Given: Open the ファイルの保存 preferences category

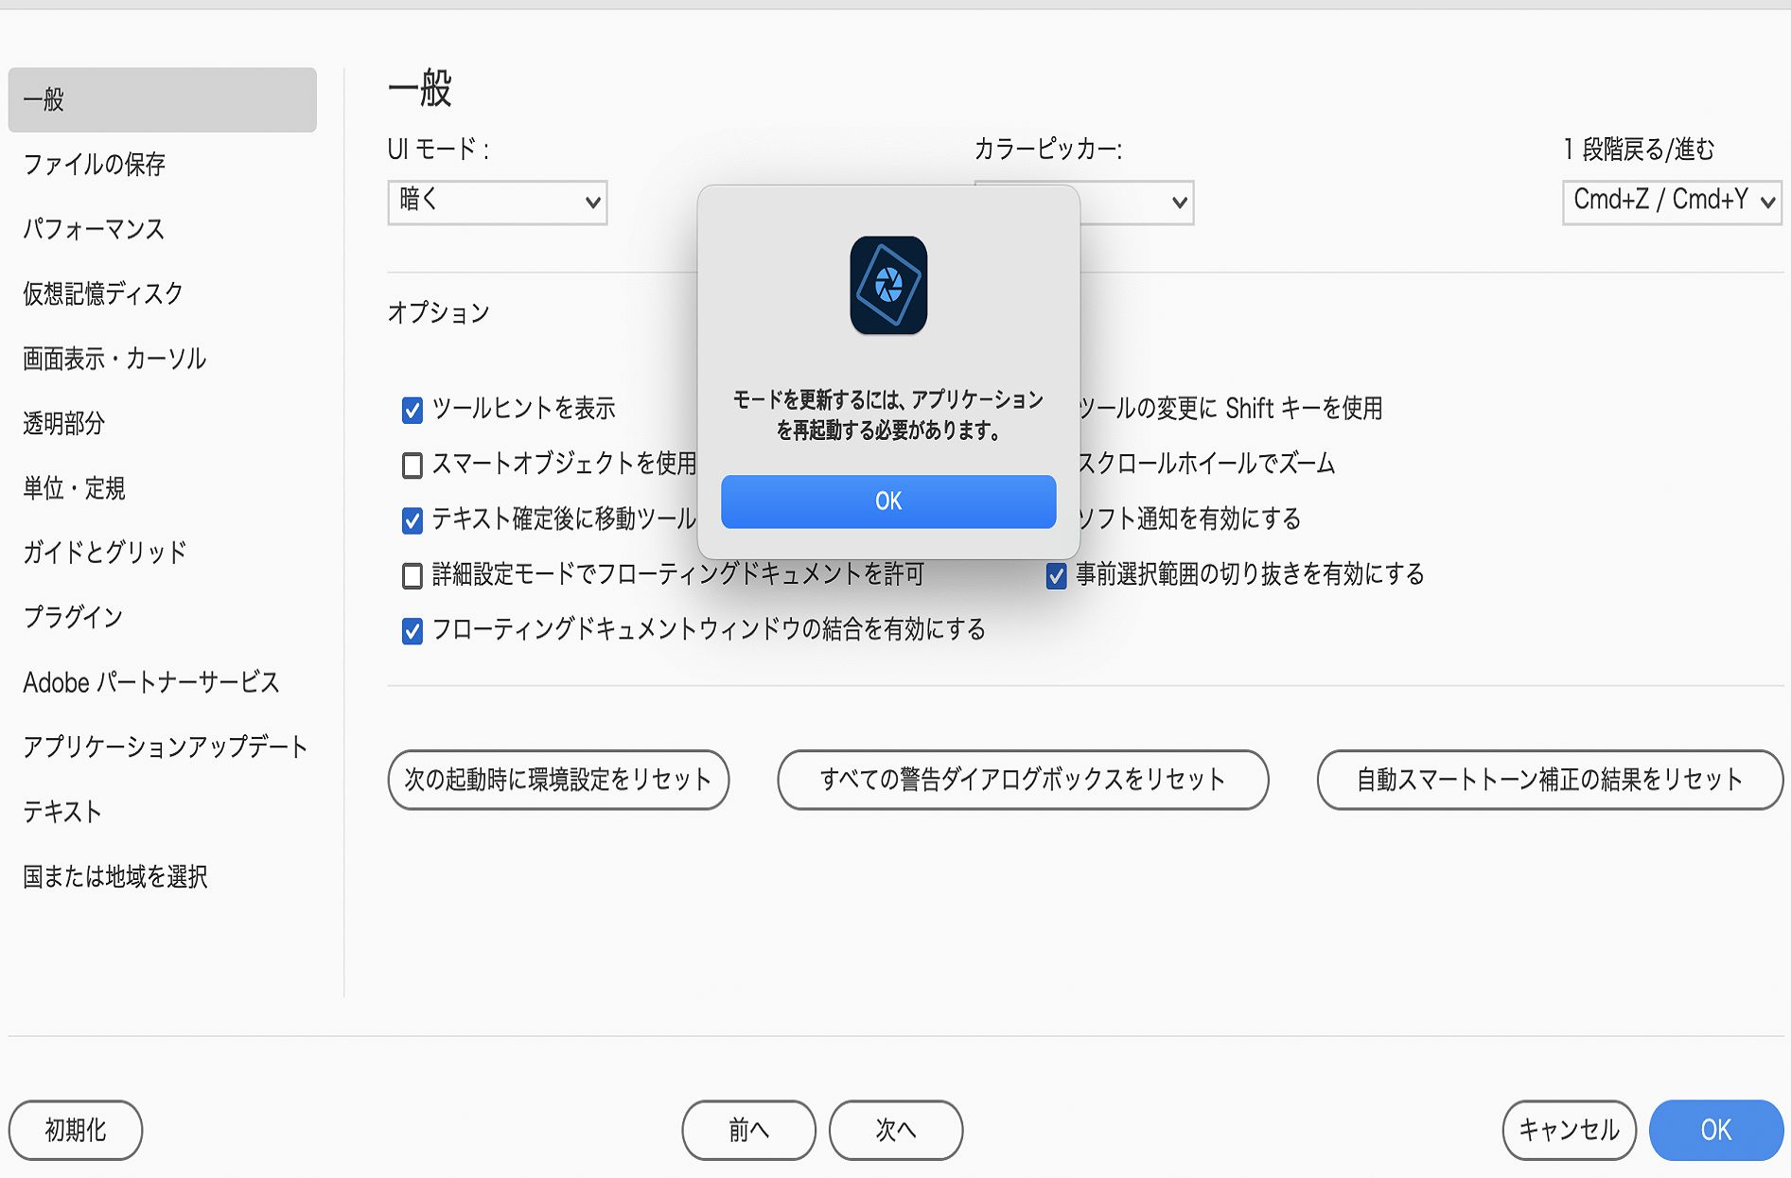Looking at the screenshot, I should pyautogui.click(x=95, y=165).
